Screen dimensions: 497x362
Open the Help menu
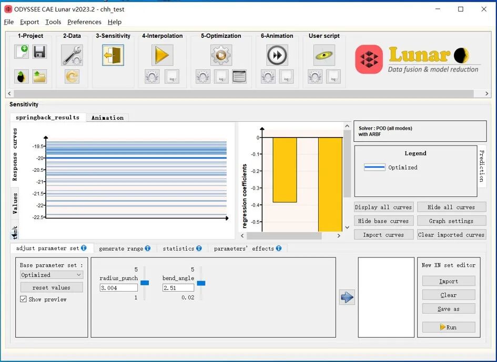(115, 22)
